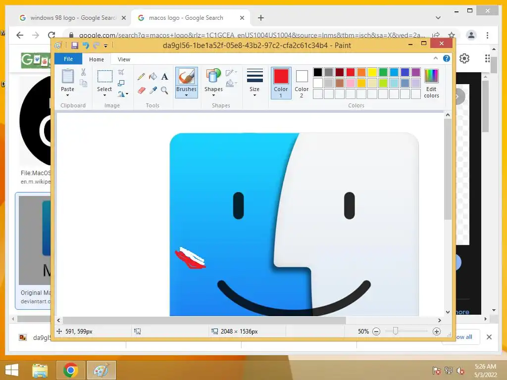This screenshot has height=380, width=507.
Task: Pick the yellow color swatch
Action: pos(372,72)
